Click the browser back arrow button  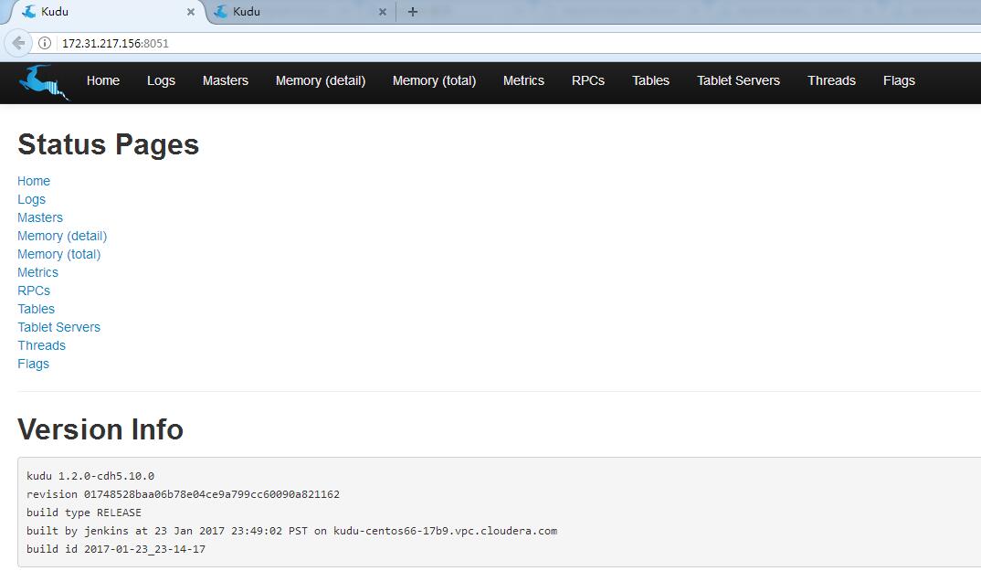pos(19,43)
